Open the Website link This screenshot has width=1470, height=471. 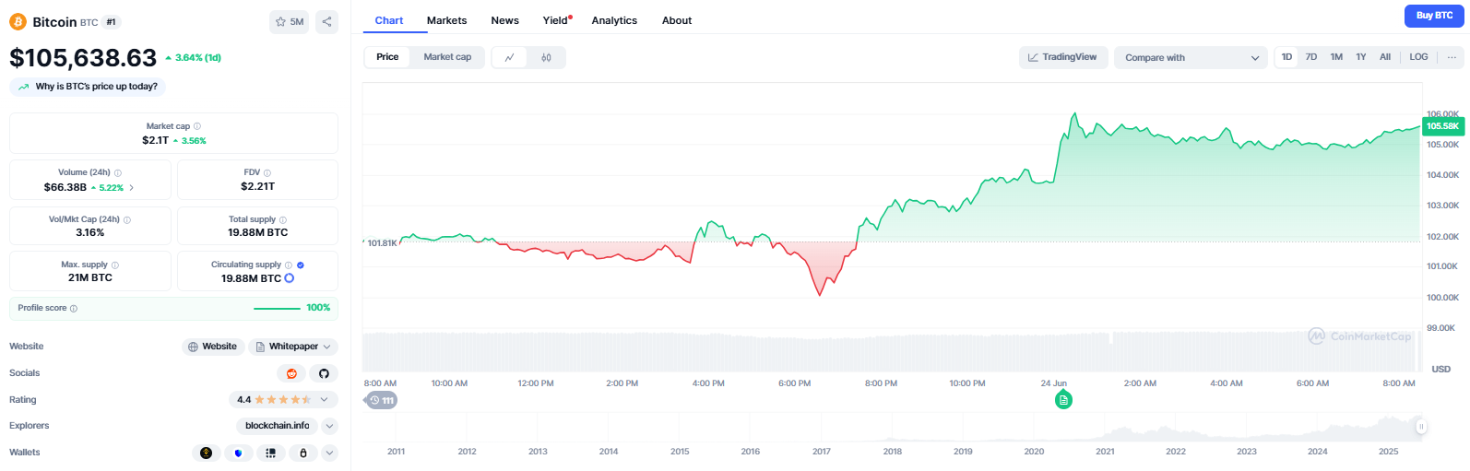click(x=212, y=347)
